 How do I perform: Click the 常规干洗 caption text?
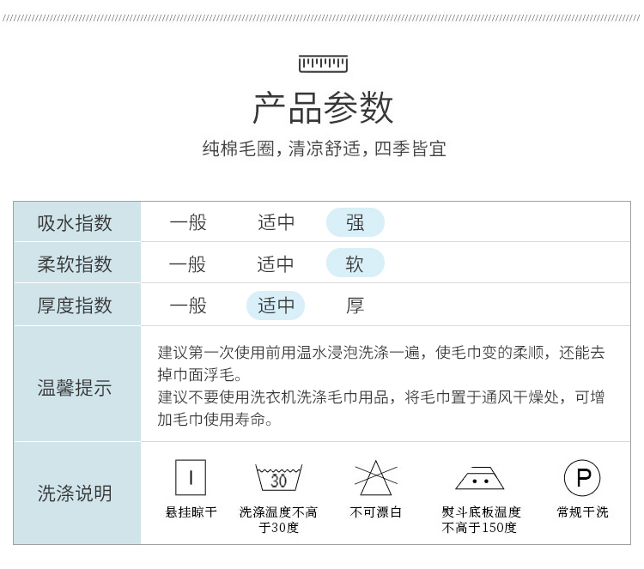click(582, 512)
